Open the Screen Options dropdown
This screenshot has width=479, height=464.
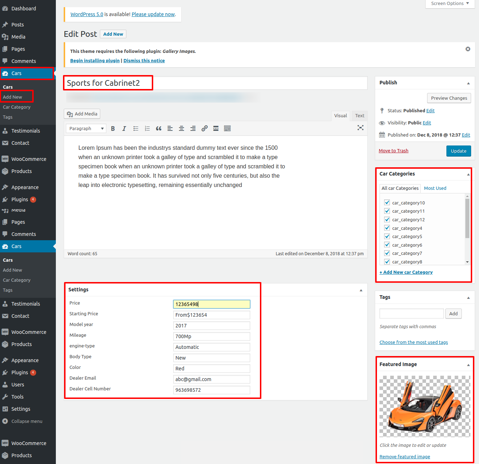point(450,4)
